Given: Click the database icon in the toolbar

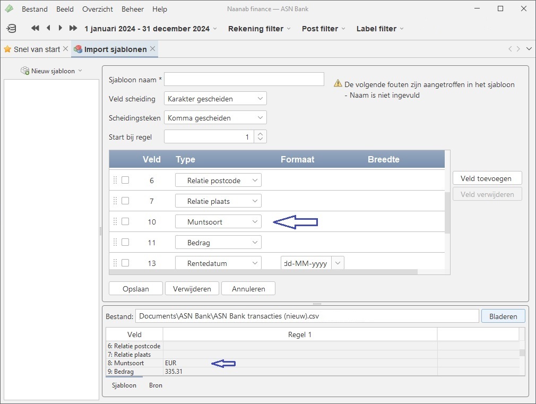Looking at the screenshot, I should point(11,29).
